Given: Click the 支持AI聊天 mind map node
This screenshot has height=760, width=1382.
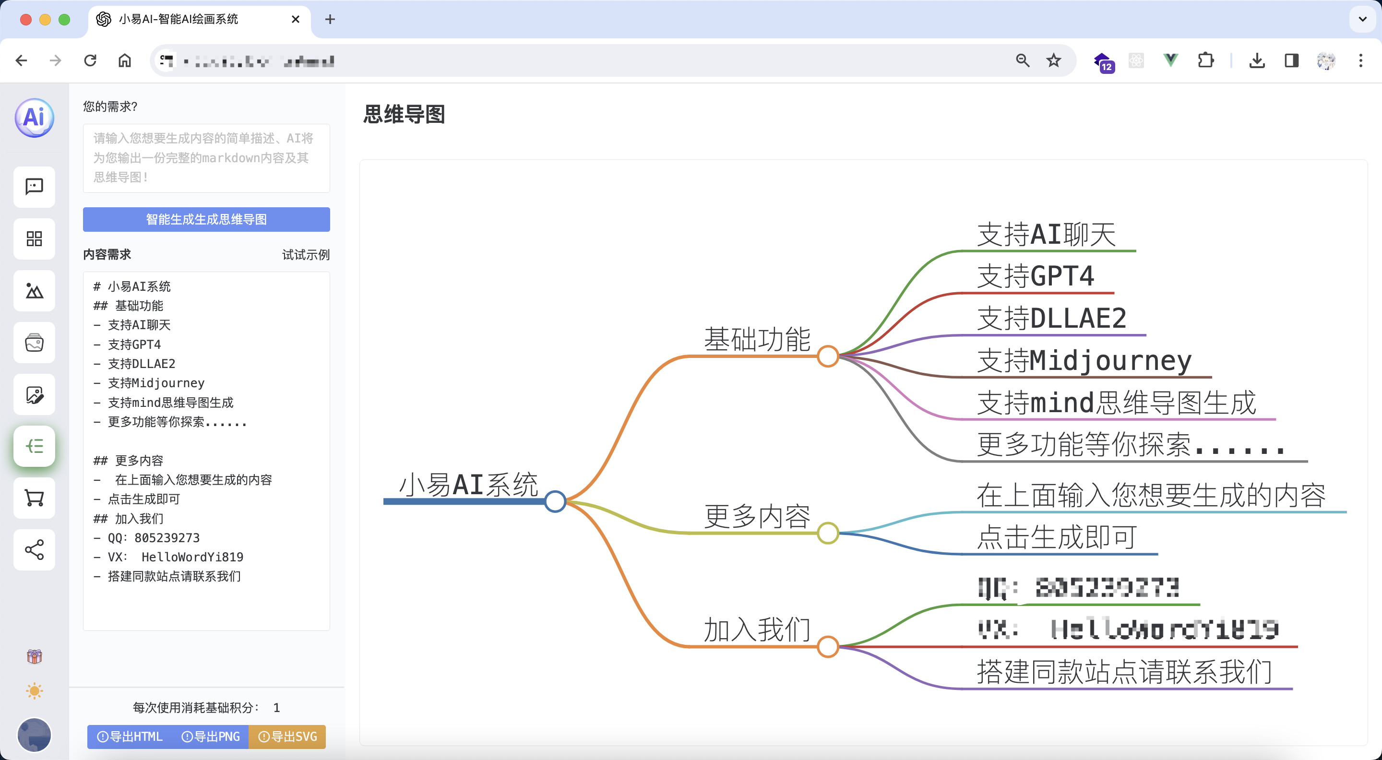Looking at the screenshot, I should click(x=1046, y=235).
